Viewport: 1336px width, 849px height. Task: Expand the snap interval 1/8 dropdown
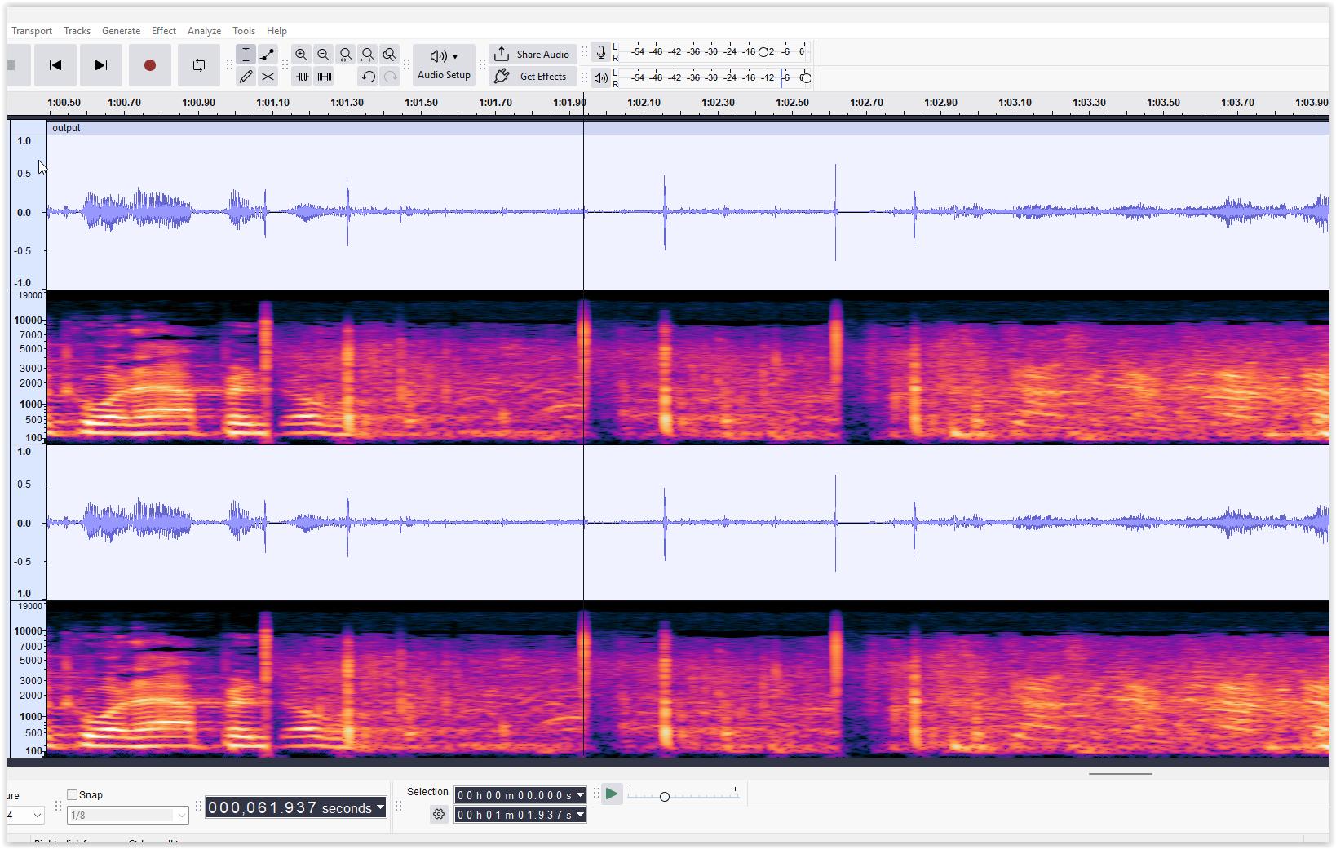(181, 816)
